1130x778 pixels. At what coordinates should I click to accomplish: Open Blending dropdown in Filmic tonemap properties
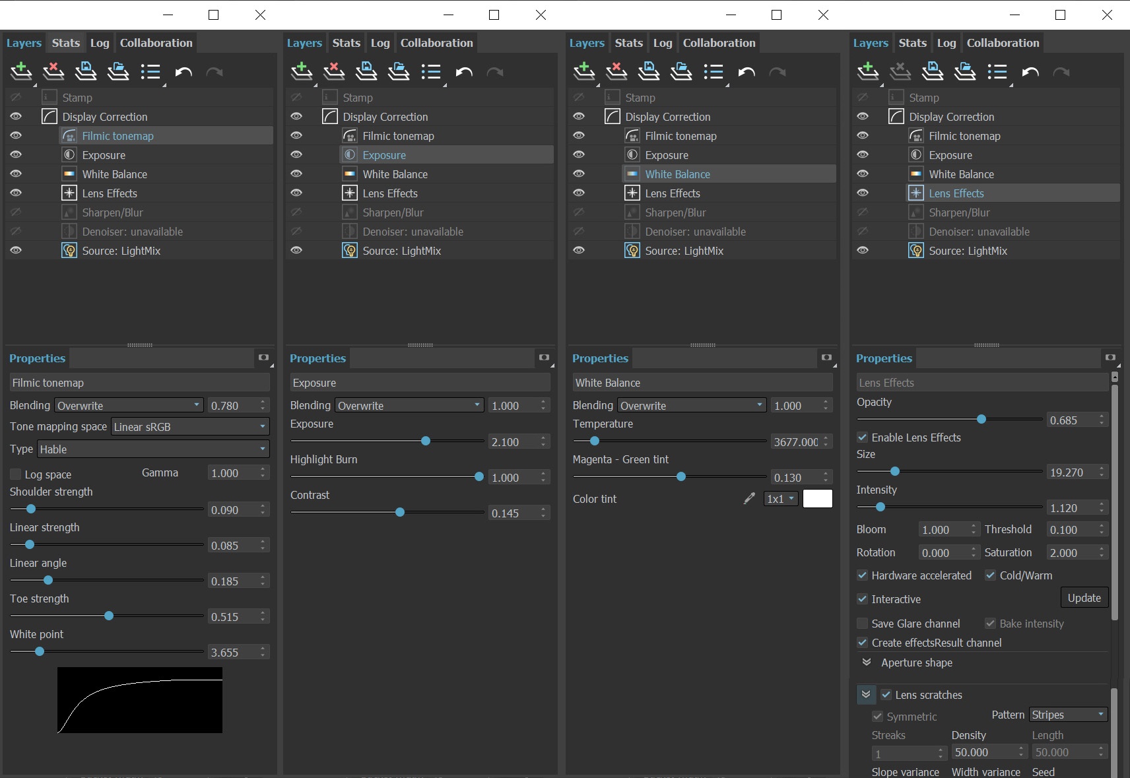click(129, 405)
